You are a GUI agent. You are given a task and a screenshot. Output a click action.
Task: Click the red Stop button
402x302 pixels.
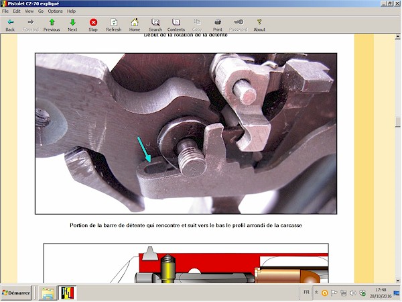(x=93, y=25)
